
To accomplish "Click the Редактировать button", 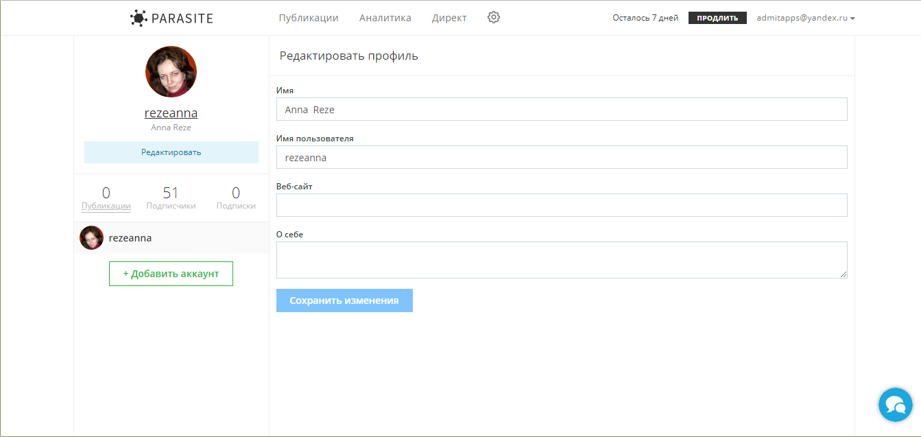I will pyautogui.click(x=171, y=152).
